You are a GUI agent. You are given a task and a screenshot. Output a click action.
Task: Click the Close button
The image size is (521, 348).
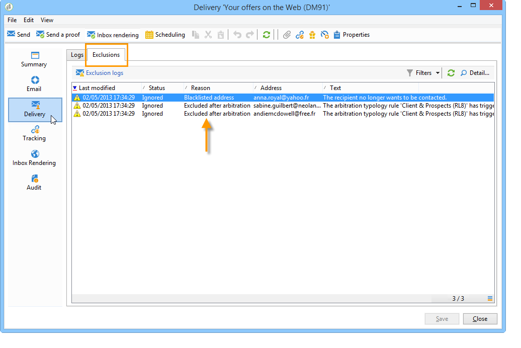[480, 319]
